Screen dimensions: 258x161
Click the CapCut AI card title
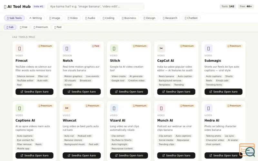point(165,61)
